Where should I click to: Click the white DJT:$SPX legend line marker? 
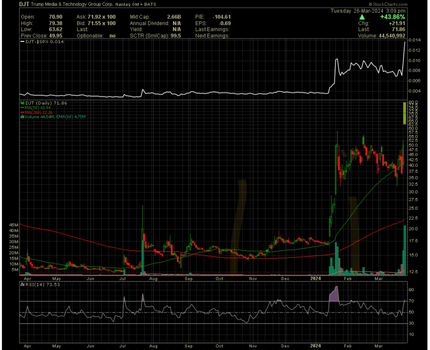coord(22,42)
